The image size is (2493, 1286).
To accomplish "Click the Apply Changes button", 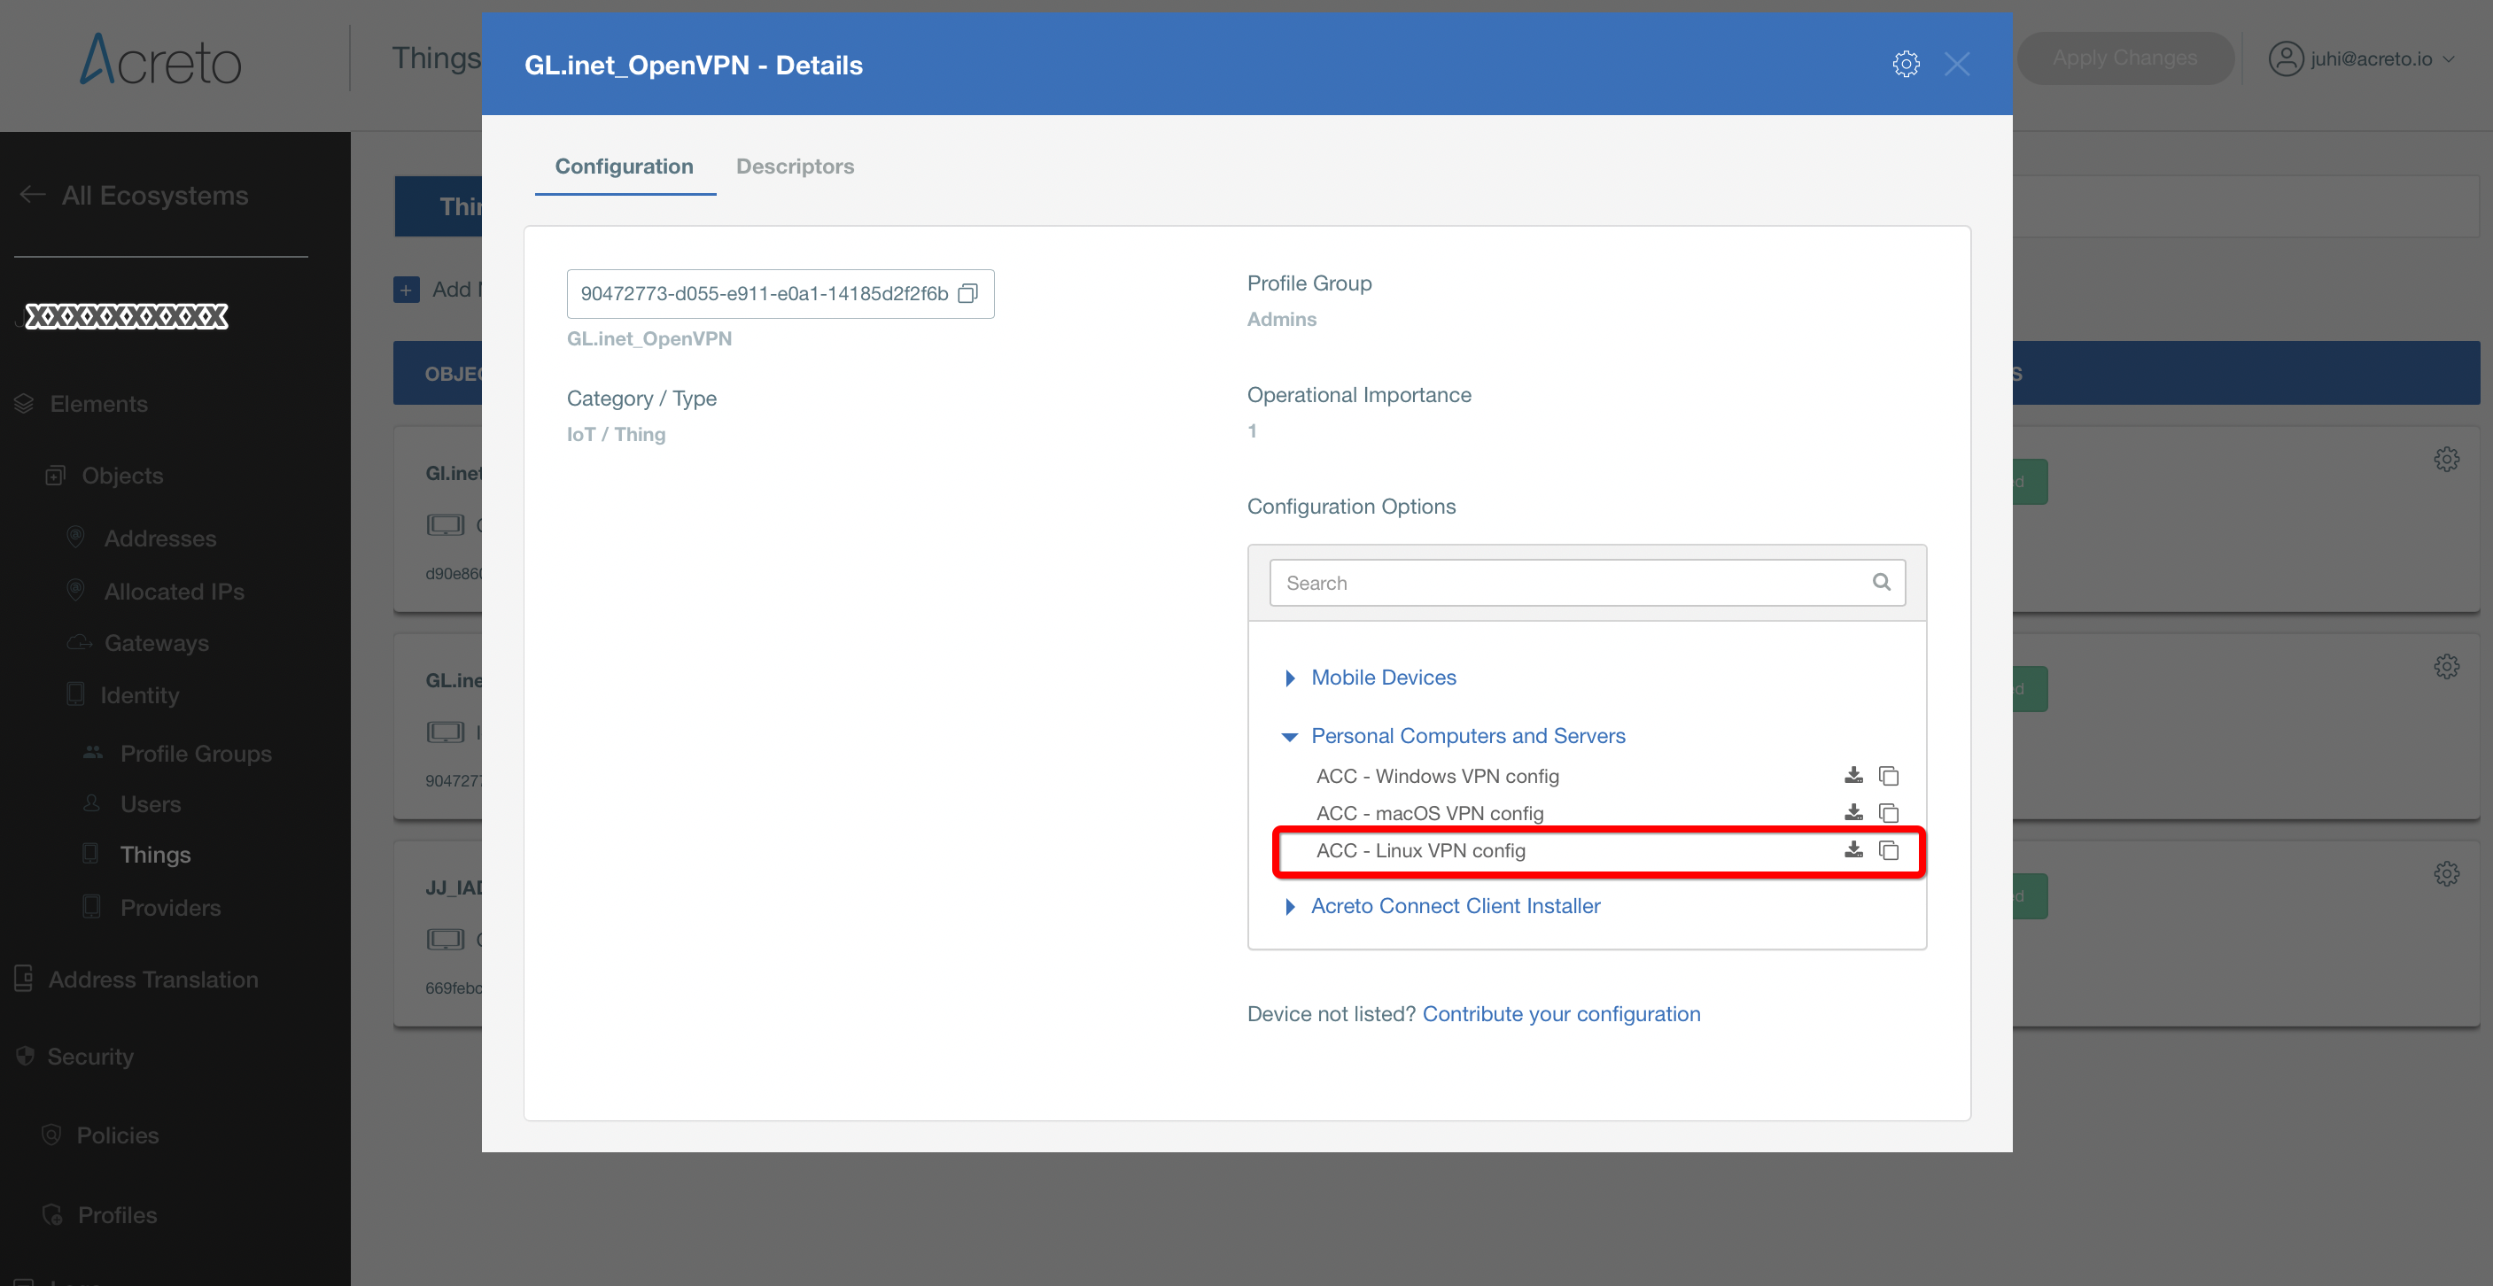I will click(2124, 58).
